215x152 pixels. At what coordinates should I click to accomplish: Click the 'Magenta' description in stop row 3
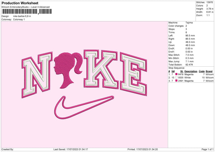[189, 81]
